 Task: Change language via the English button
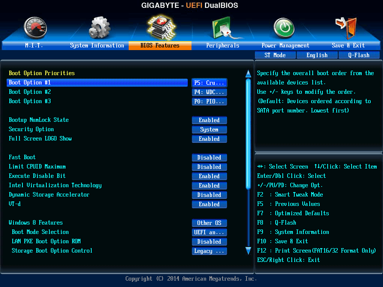[317, 55]
